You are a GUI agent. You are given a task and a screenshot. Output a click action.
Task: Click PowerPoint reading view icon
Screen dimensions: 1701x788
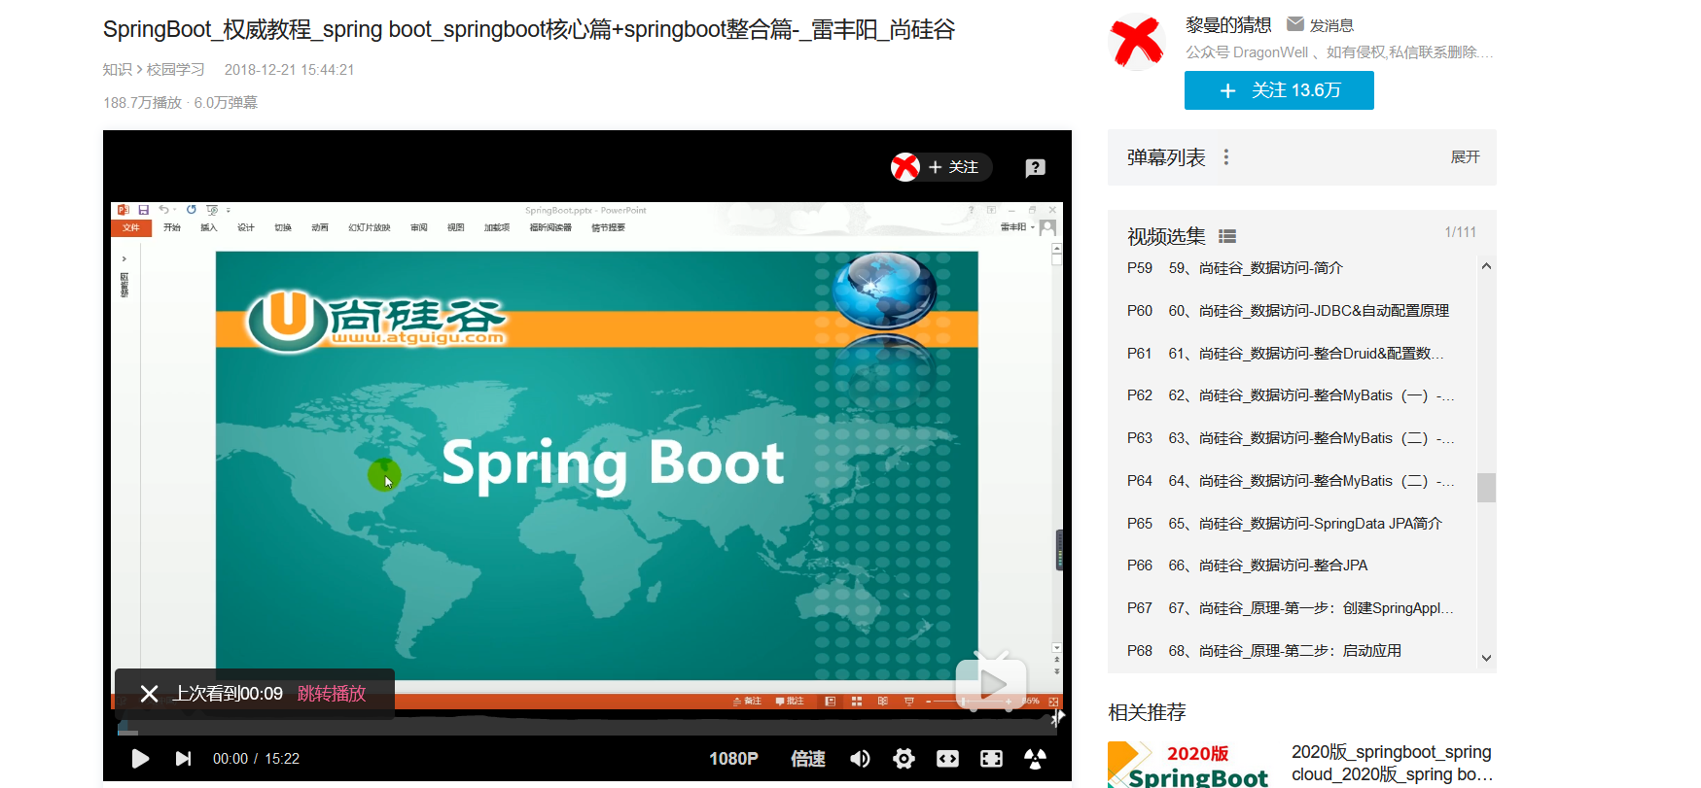(x=883, y=702)
